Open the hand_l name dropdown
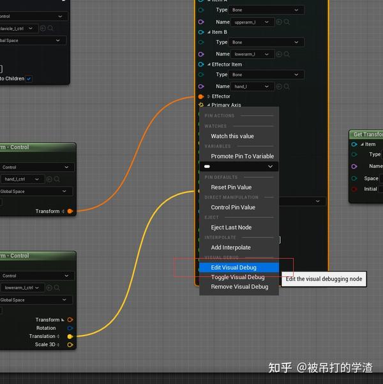Viewport: 383px width, 384px height. coord(252,87)
